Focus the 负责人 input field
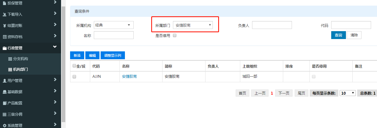Image resolution: width=377 pixels, height=128 pixels. [272, 25]
